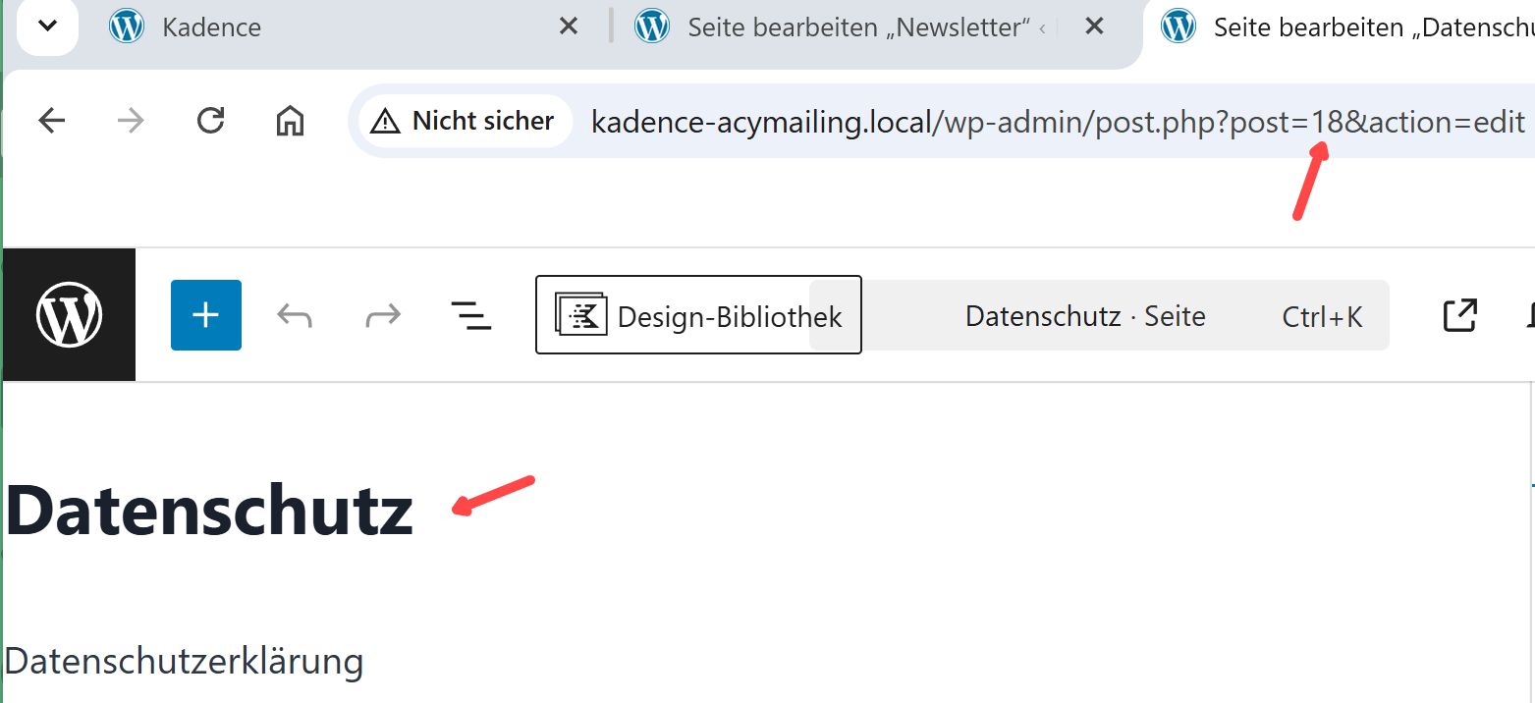Close the Kadence browser tab
1535x703 pixels.
coord(568,27)
